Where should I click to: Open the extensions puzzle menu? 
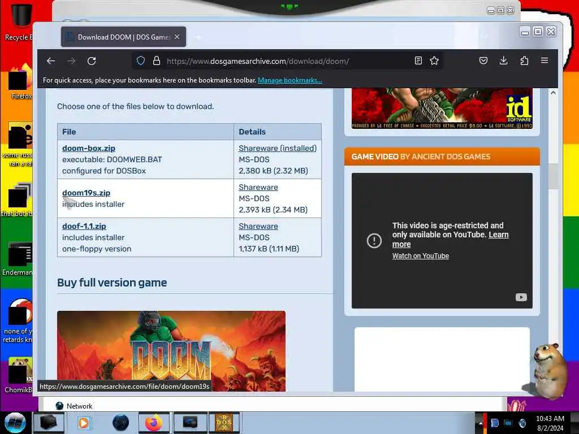coord(524,60)
